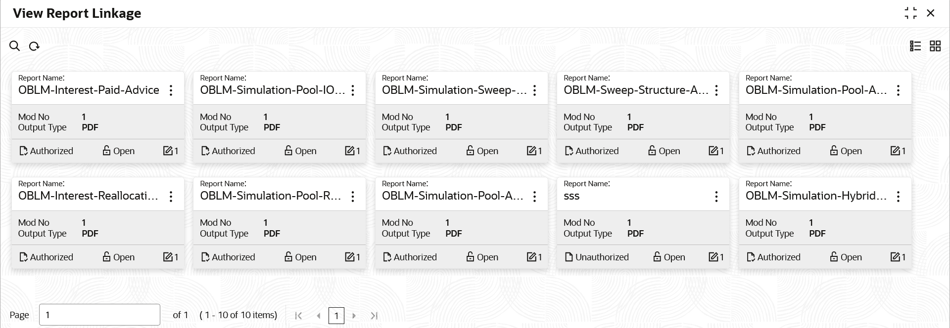Switch to list view

(x=915, y=46)
